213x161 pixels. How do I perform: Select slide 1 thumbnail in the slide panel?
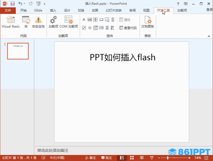18,51
